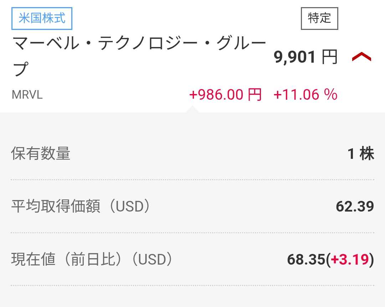Tap the +3.19 day-over-day change

(x=350, y=260)
